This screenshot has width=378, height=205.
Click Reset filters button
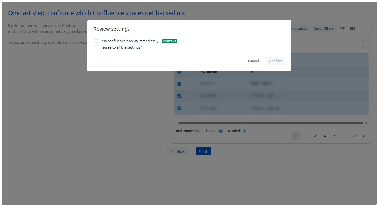[323, 29]
